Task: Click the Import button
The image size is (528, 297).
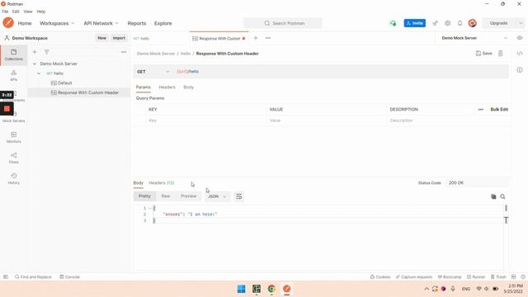Action: 119,38
